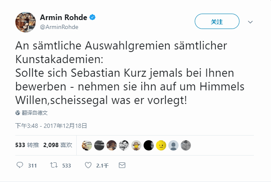This screenshot has width=271, height=182.
Task: Open the default gray silhouette liker avatar
Action: click(x=173, y=145)
